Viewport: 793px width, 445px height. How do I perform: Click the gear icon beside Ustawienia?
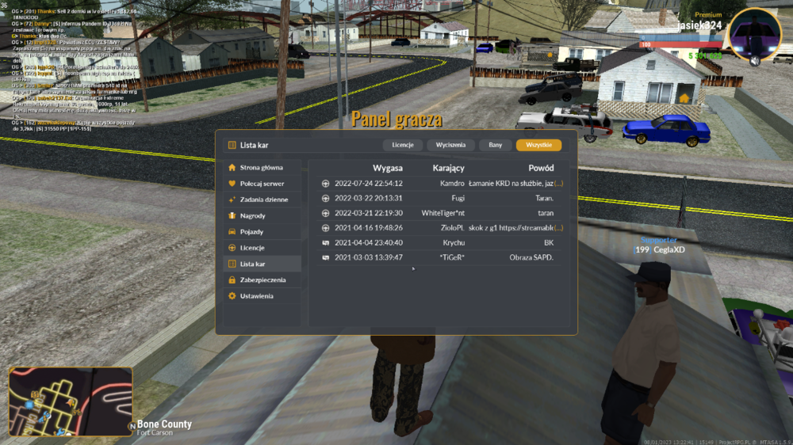(232, 296)
